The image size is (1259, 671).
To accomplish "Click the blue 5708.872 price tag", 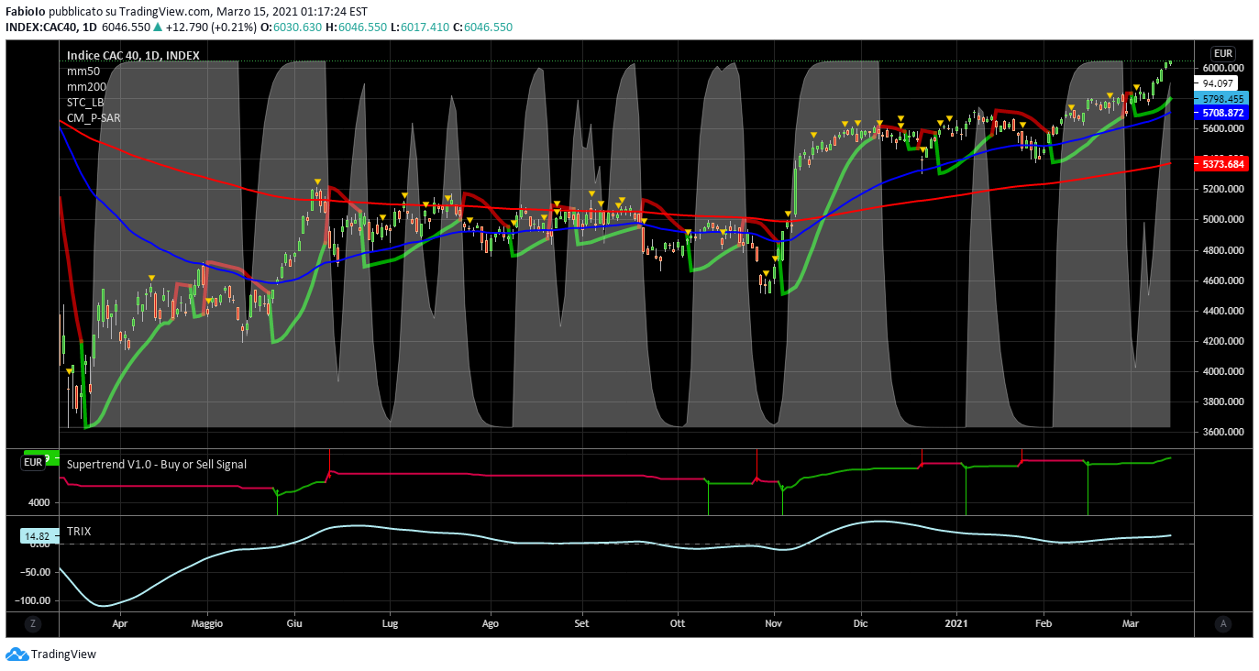I will (x=1223, y=113).
